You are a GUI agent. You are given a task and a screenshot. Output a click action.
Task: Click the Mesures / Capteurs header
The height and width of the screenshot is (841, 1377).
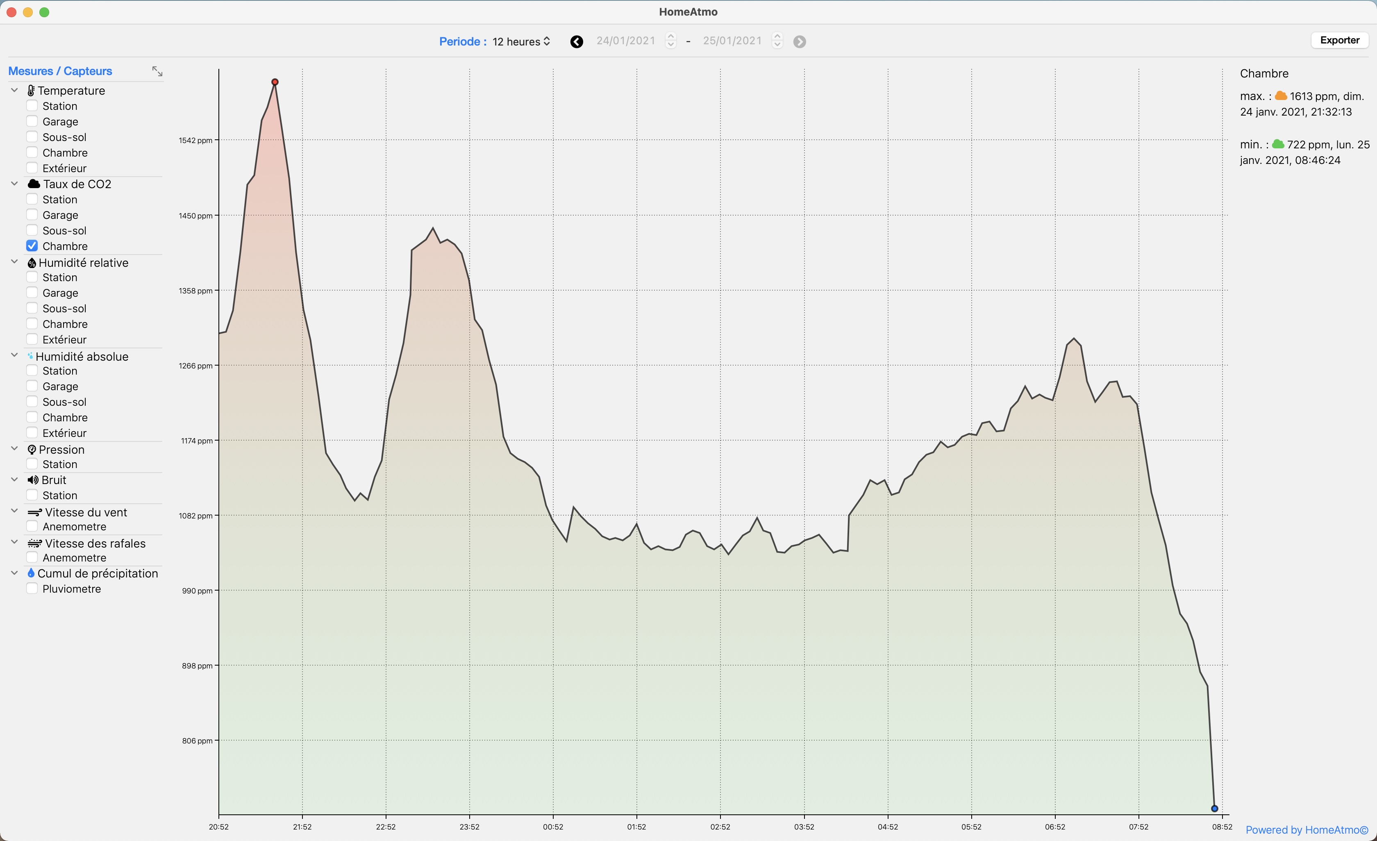click(x=60, y=71)
